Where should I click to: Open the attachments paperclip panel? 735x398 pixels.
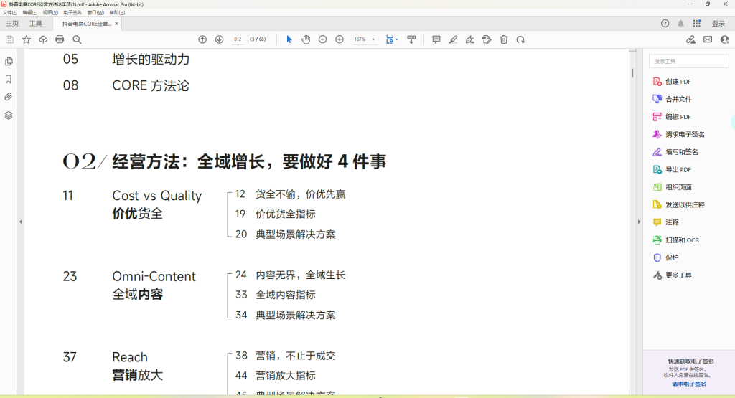click(9, 97)
